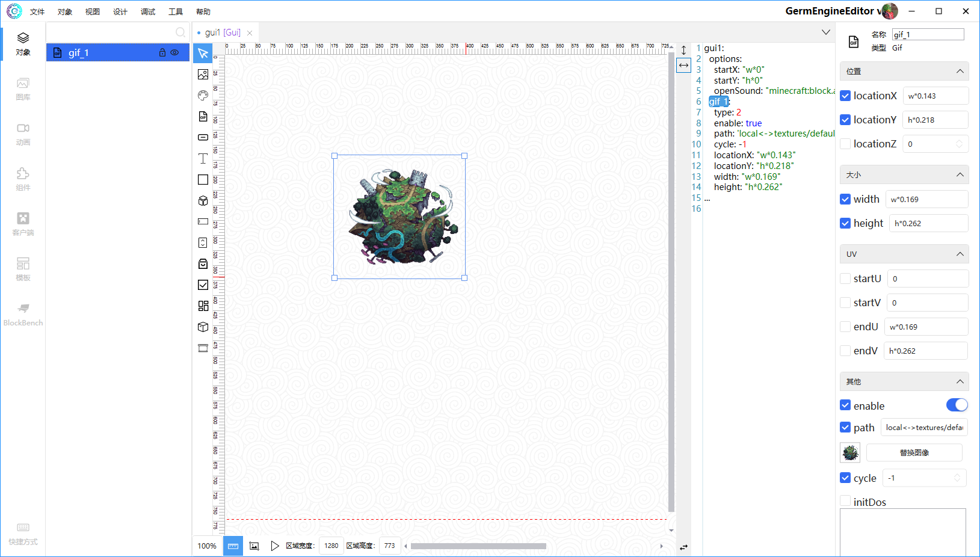Open the 客户端 client sidebar panel
The width and height of the screenshot is (980, 557).
pyautogui.click(x=23, y=224)
